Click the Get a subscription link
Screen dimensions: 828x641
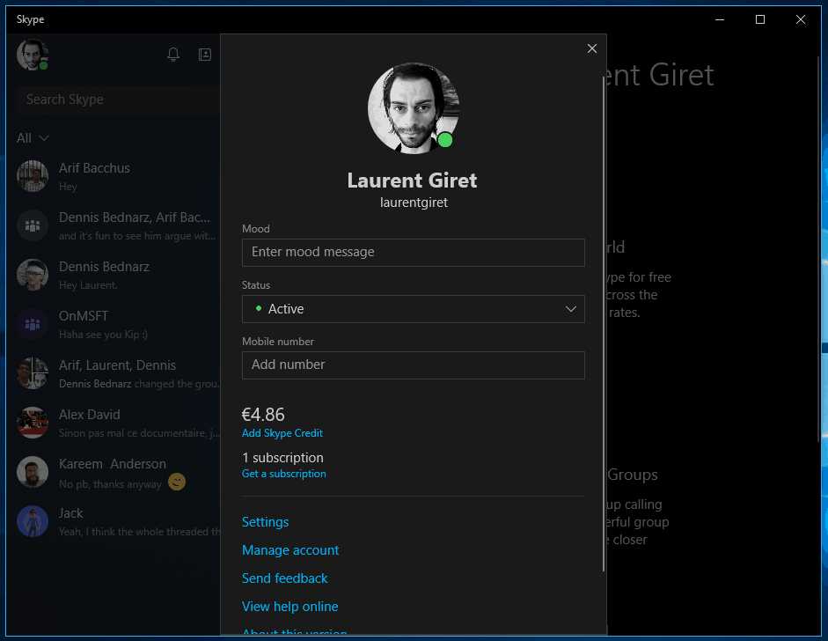[283, 474]
